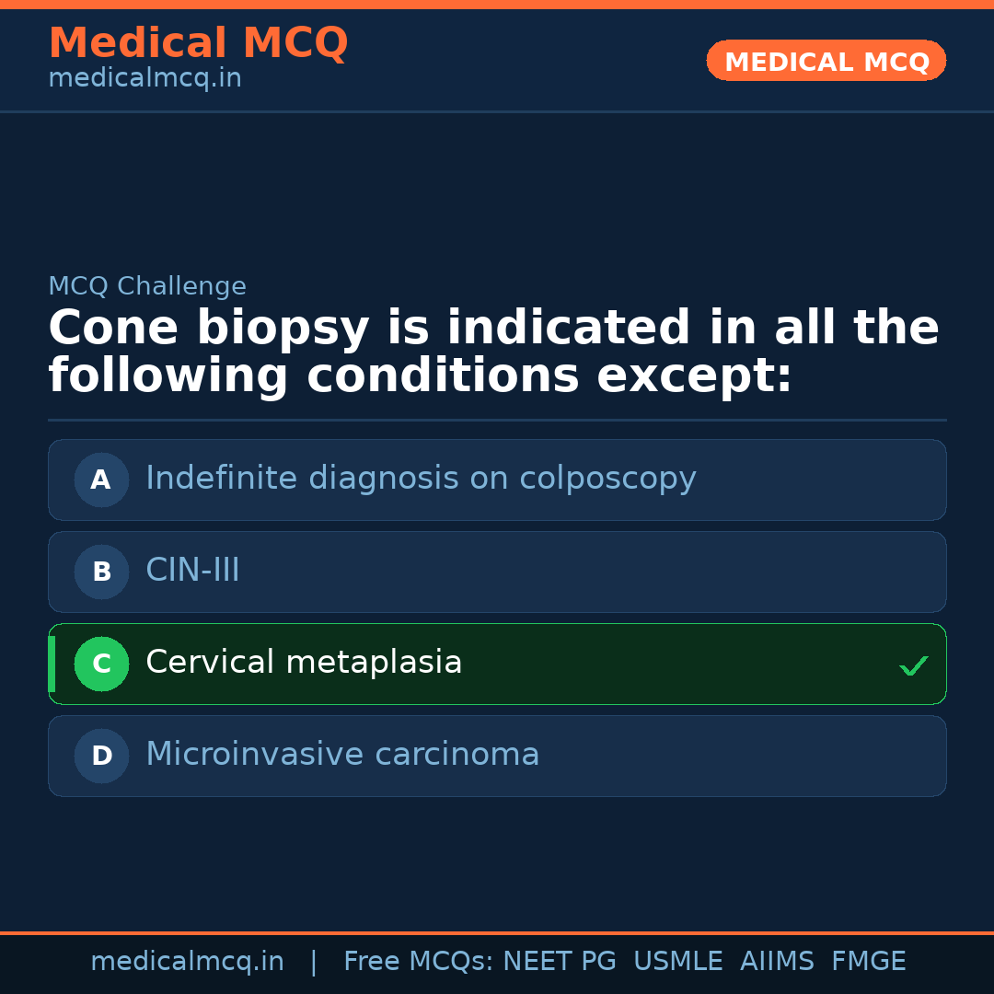Viewport: 994px width, 994px height.
Task: Select the letter A option circle
Action: click(101, 480)
